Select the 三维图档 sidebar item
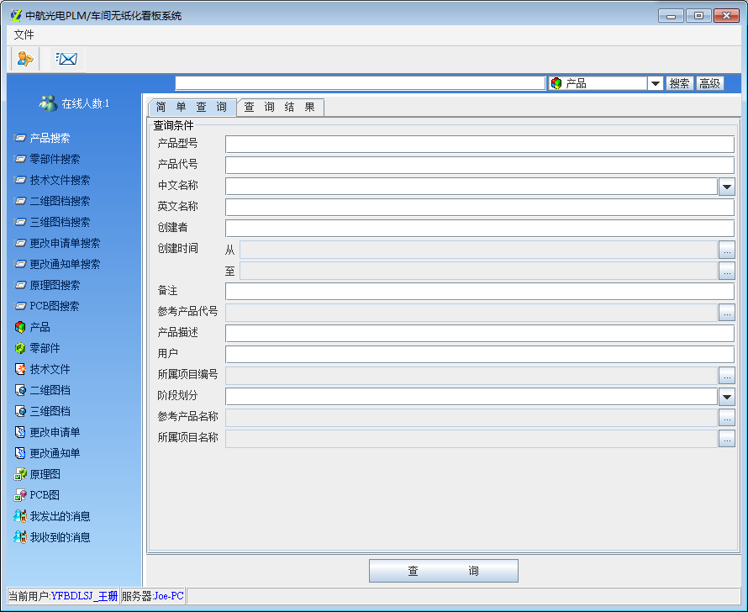Viewport: 748px width, 612px height. coord(42,411)
